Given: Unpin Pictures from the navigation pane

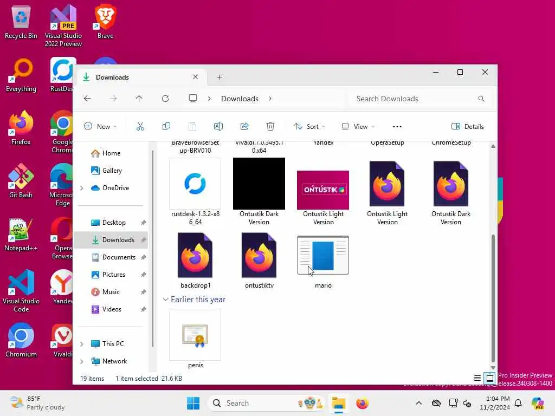Looking at the screenshot, I should (143, 275).
